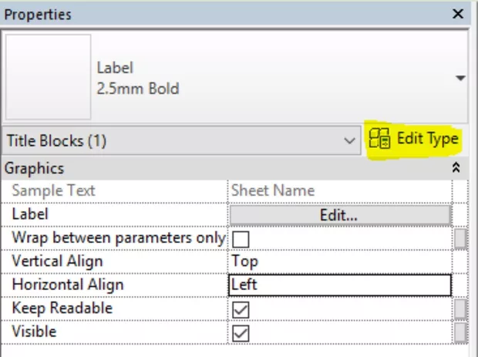Click the Vertical Align Top value
The width and height of the screenshot is (478, 357).
340,261
